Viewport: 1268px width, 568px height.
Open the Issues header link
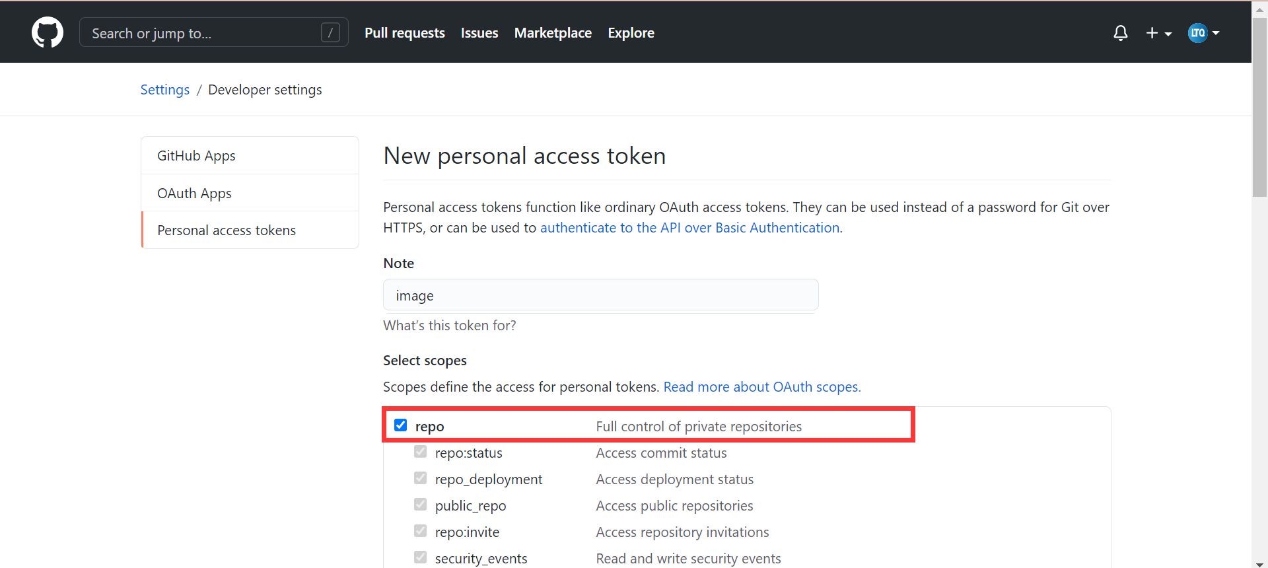coord(479,33)
